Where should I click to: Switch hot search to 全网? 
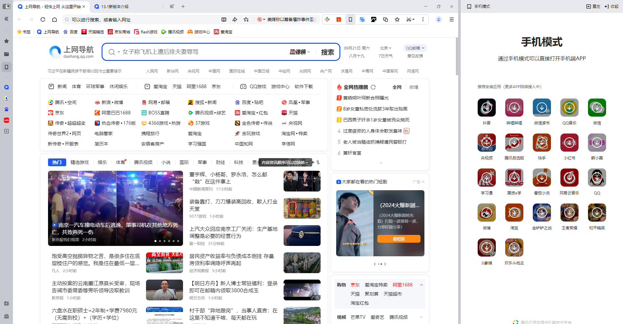[x=397, y=87]
